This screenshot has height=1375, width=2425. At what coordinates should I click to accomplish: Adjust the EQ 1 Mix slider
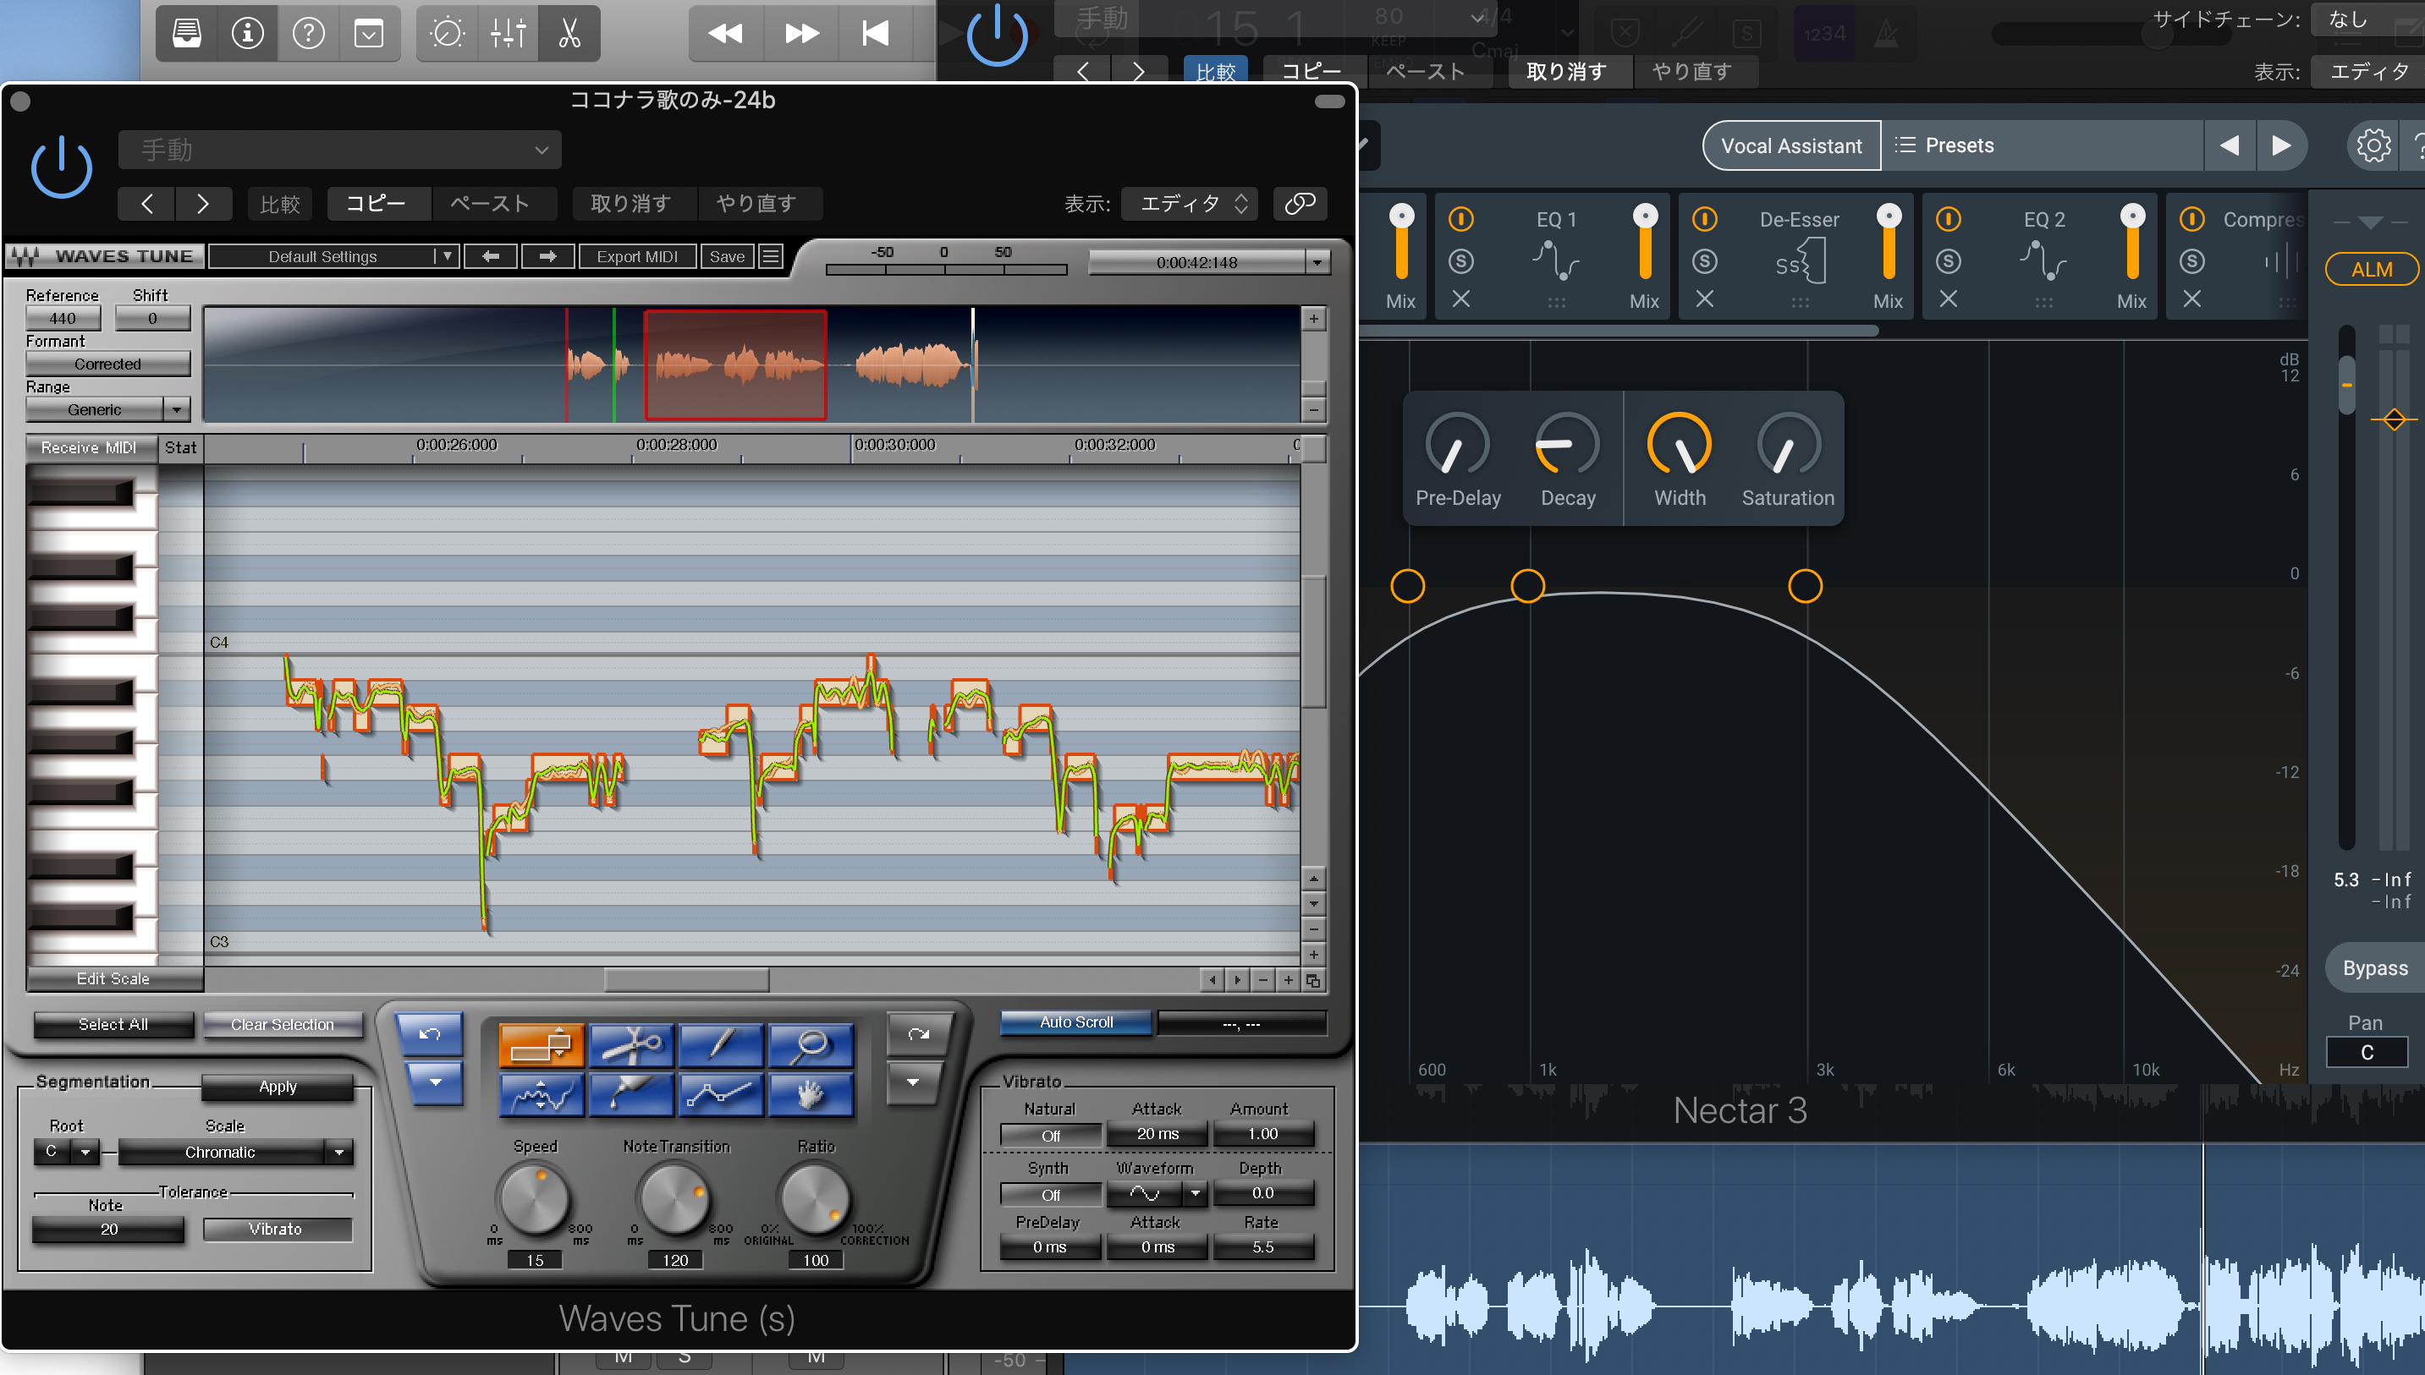pos(1645,244)
